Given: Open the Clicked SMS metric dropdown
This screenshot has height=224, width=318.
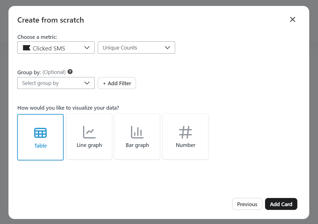Looking at the screenshot, I should tap(56, 48).
